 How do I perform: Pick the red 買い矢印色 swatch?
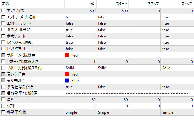pos(67,74)
